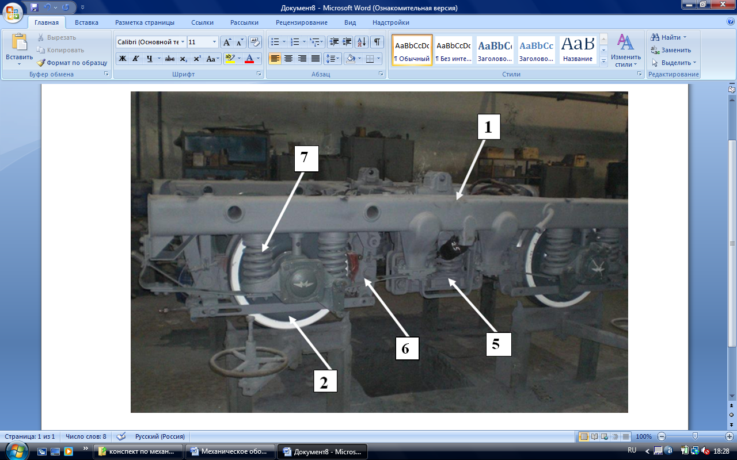Expand the Изменить стили dropdown

625,51
